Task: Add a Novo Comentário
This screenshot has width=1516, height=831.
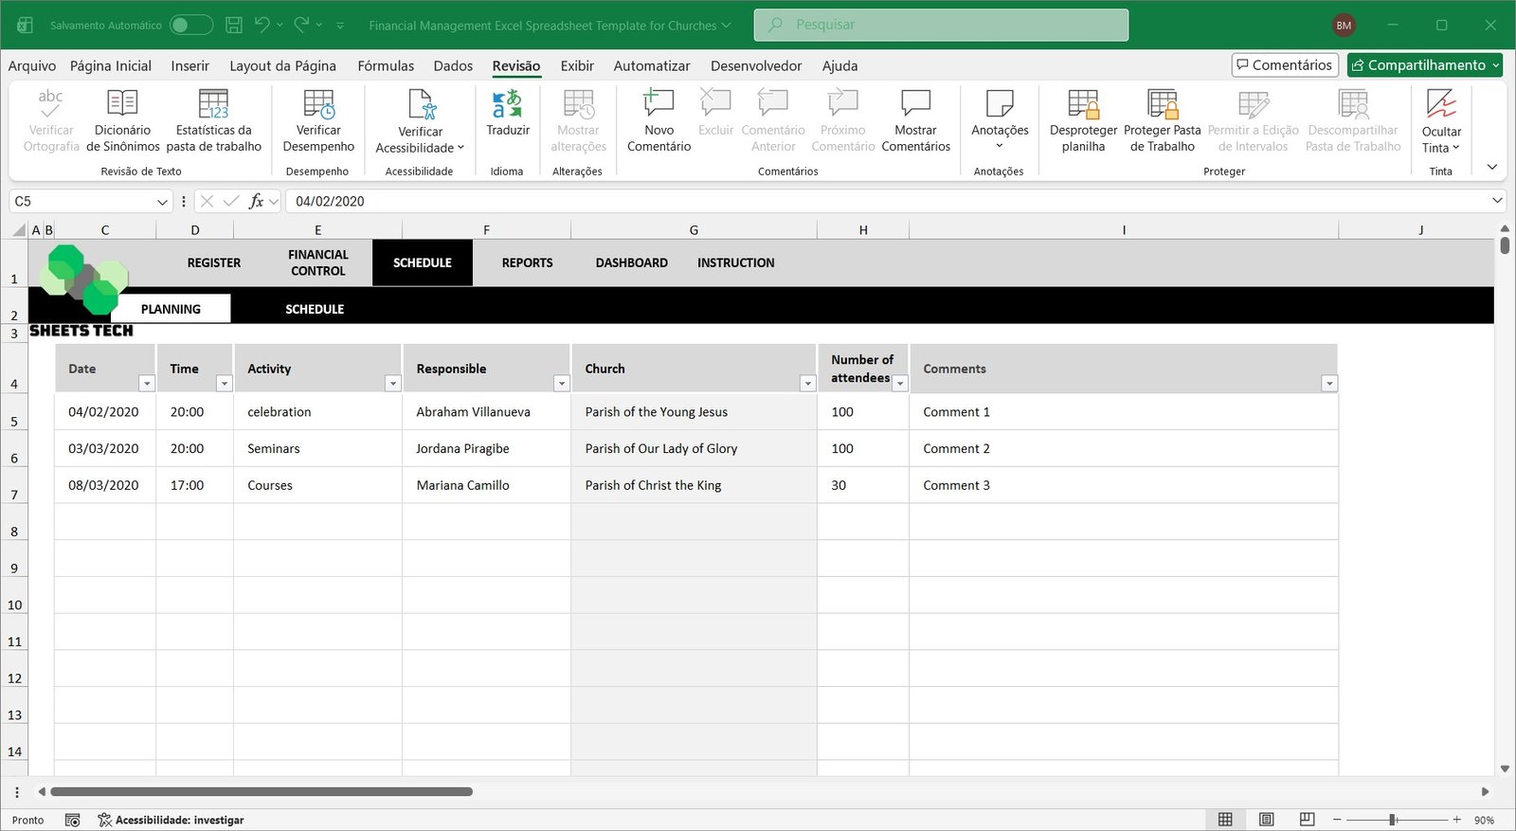Action: (659, 104)
